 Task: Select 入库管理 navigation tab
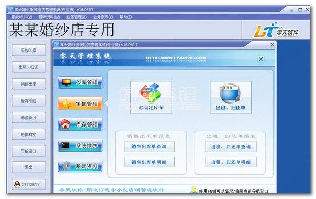(80, 83)
